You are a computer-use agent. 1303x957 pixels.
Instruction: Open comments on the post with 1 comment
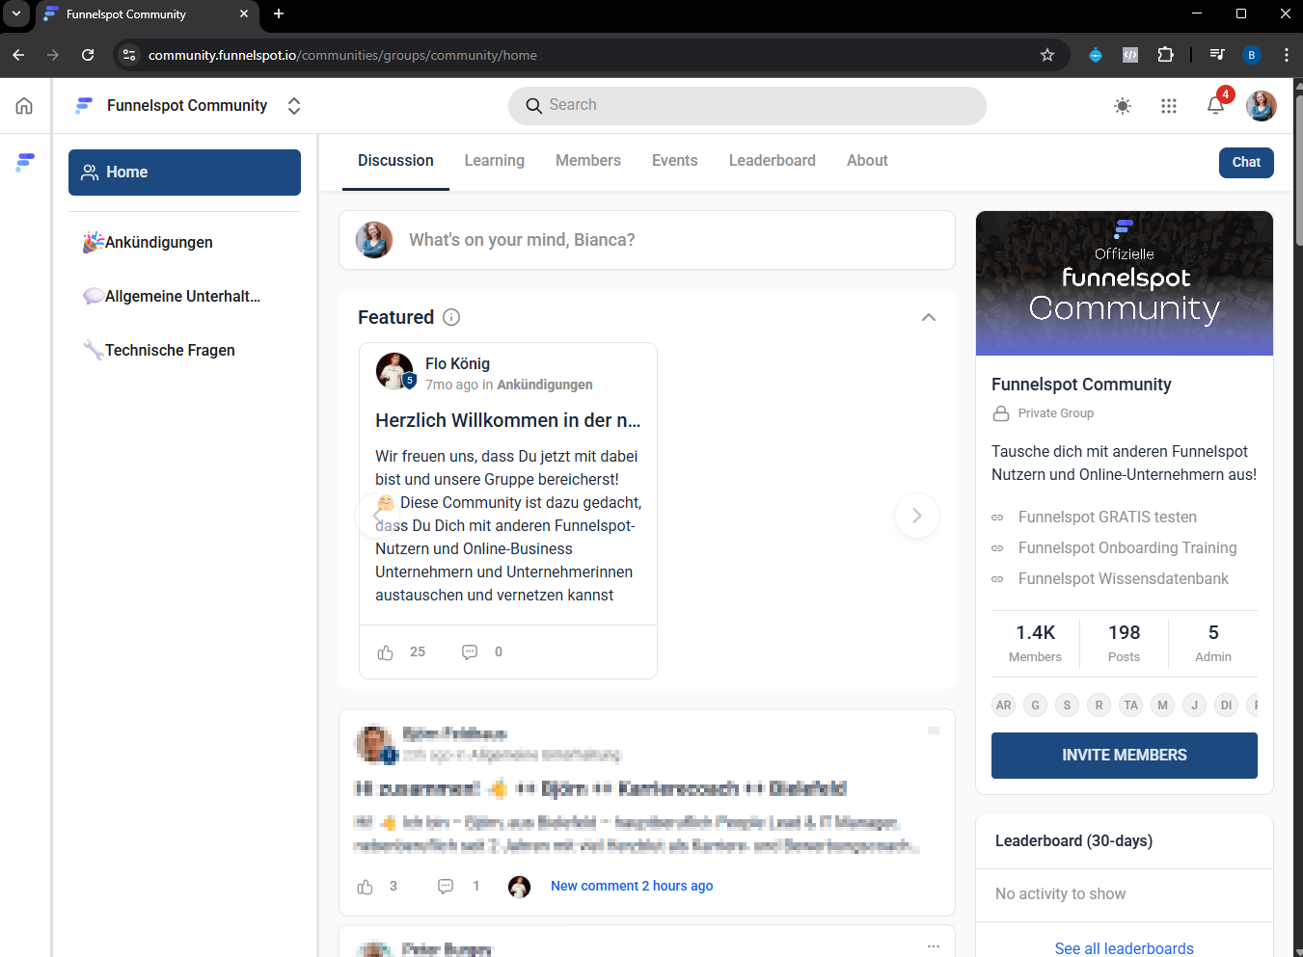coord(446,887)
